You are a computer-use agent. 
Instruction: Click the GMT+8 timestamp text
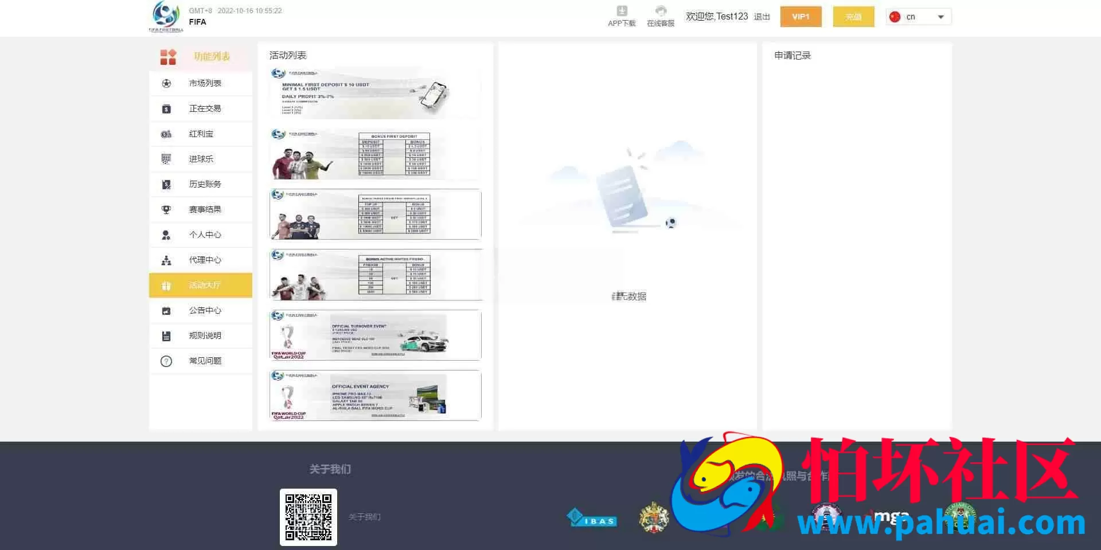235,11
